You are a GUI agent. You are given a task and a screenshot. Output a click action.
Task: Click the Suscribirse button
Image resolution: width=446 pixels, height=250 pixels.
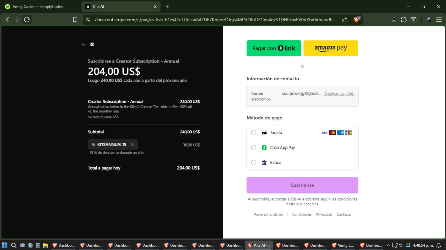pos(302,185)
